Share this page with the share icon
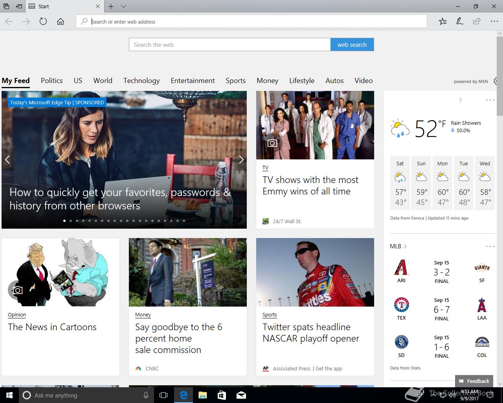The height and width of the screenshot is (403, 503). (477, 22)
